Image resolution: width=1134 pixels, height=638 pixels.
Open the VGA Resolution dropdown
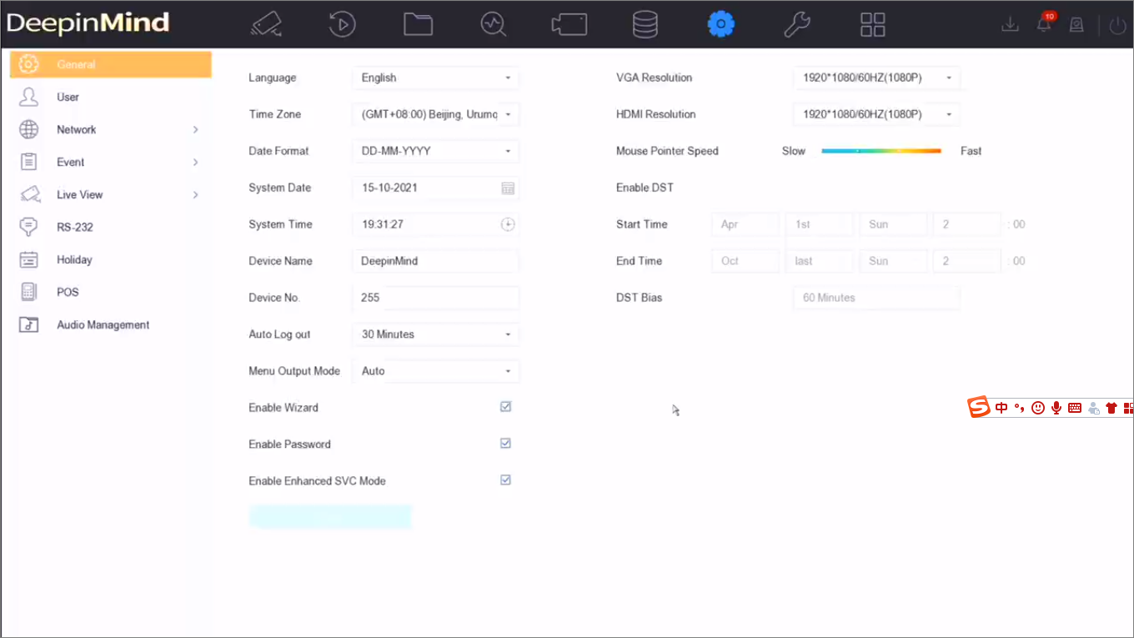click(876, 78)
